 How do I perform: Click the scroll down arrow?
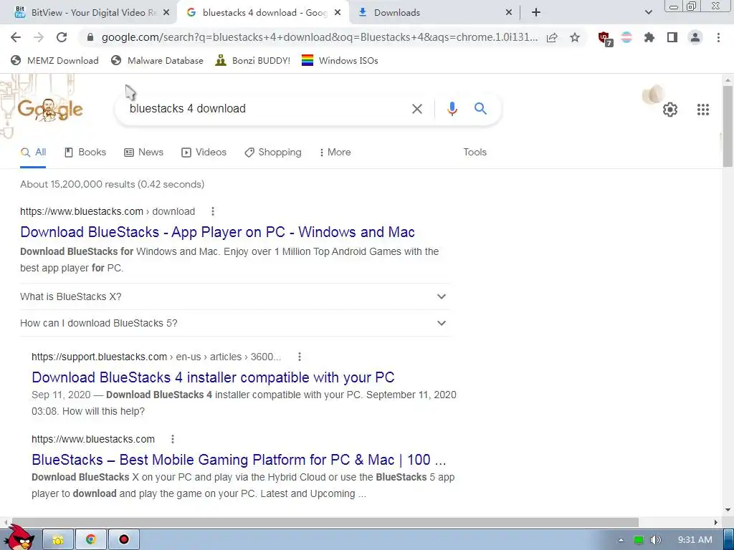727,510
